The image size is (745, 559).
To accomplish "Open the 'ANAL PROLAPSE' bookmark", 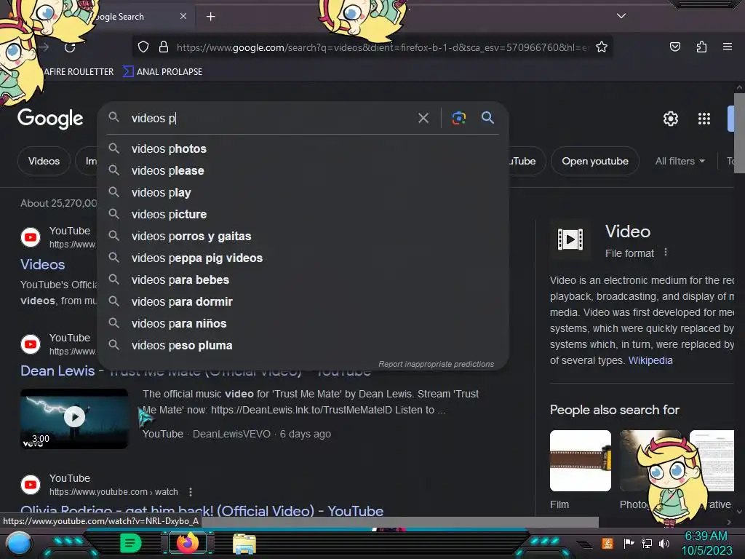I will pyautogui.click(x=163, y=72).
